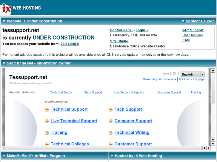Click the orange arrow icon beside Technical Support

[47, 110]
